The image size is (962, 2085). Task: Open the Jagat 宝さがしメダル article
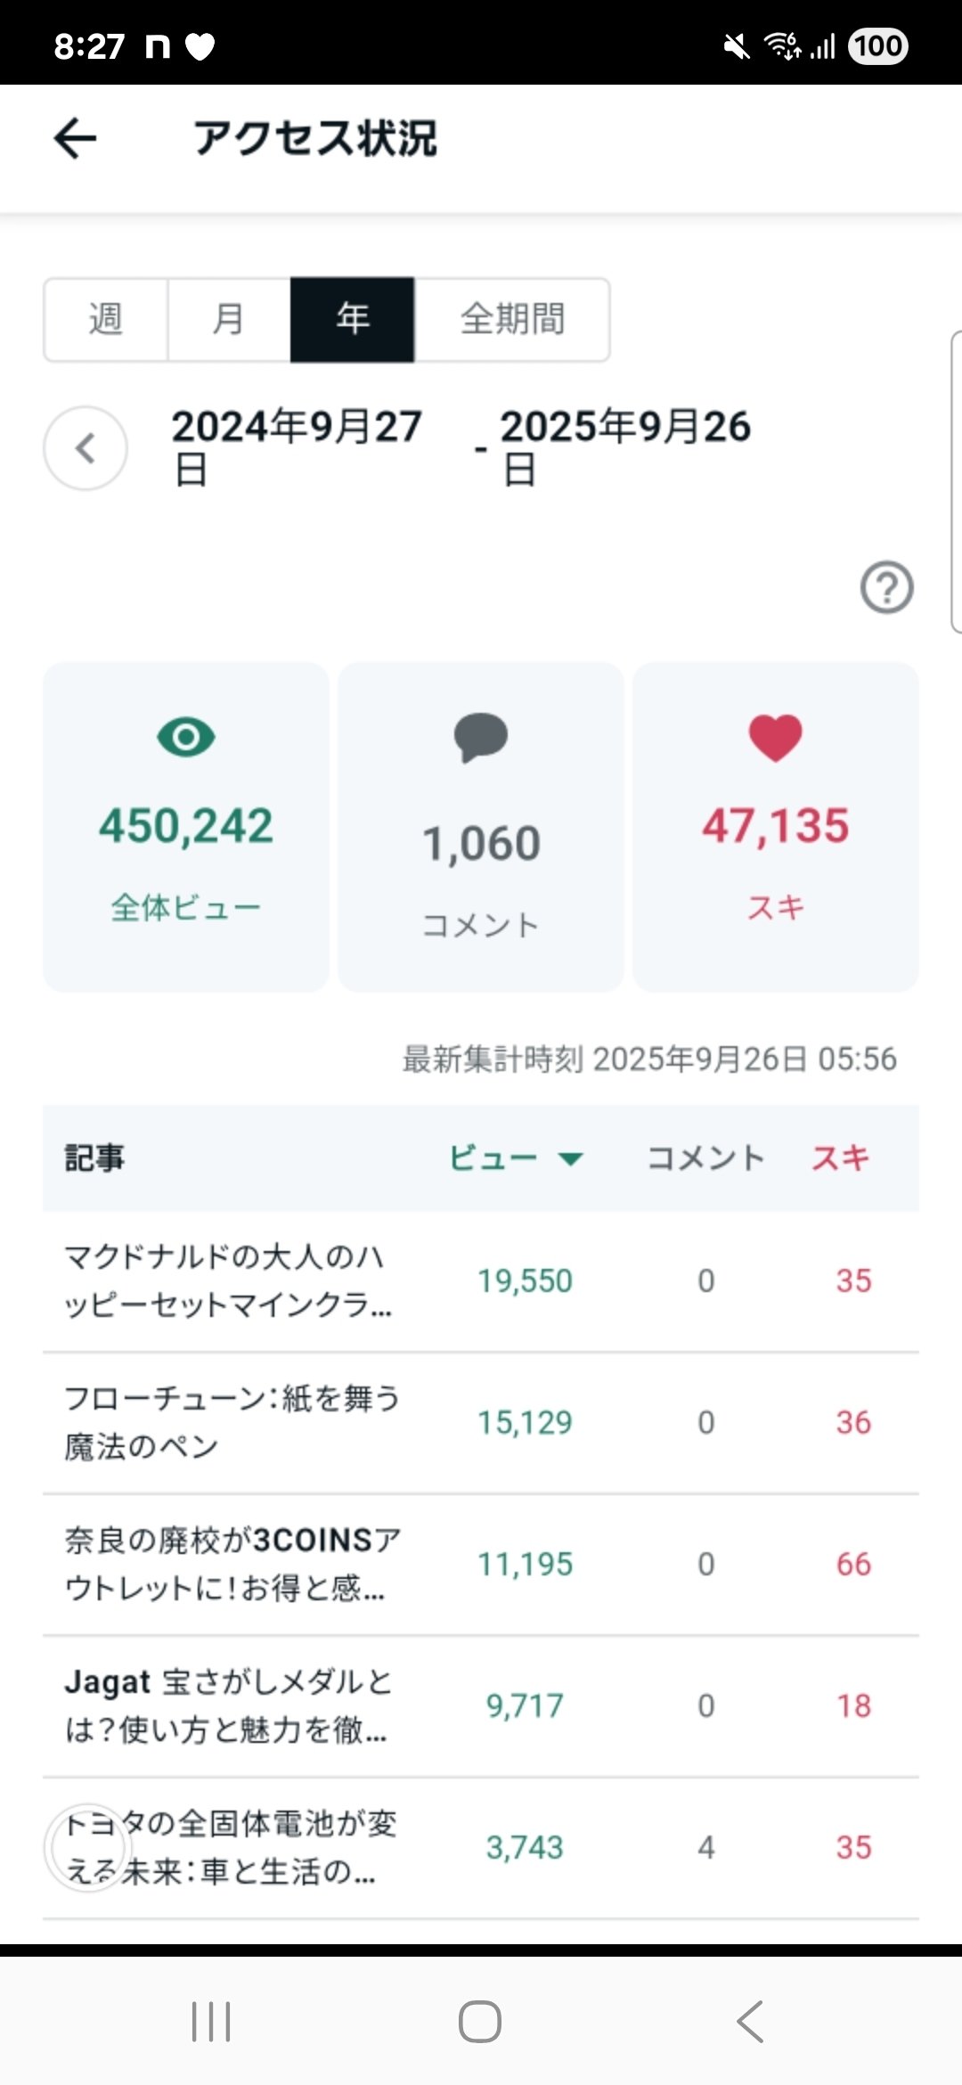click(x=228, y=1705)
